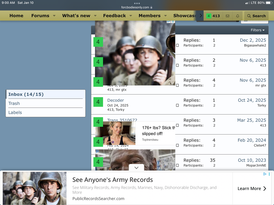Collapse the bottom ad using the chevron tab
Image resolution: width=274 pixels, height=205 pixels.
[x=136, y=168]
